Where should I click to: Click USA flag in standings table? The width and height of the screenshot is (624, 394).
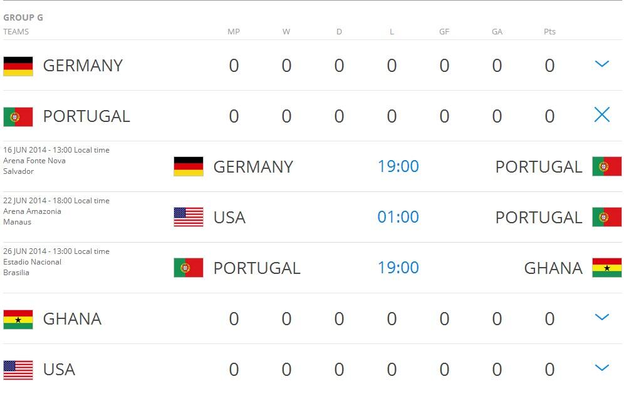tap(18, 370)
